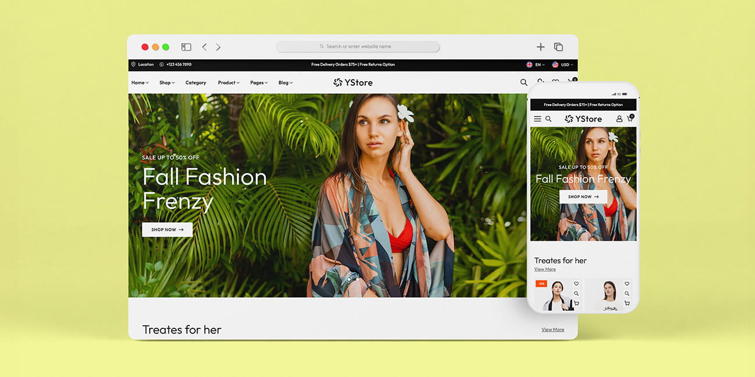Viewport: 755px width, 377px height.
Task: Tap the YStore logo in phone header
Action: pos(583,119)
